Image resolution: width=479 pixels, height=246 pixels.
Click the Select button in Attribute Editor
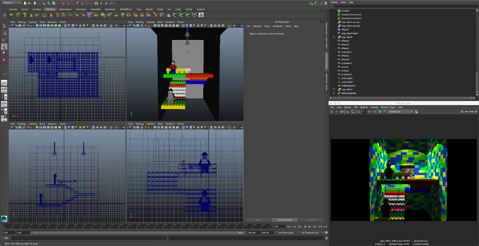coord(258,220)
